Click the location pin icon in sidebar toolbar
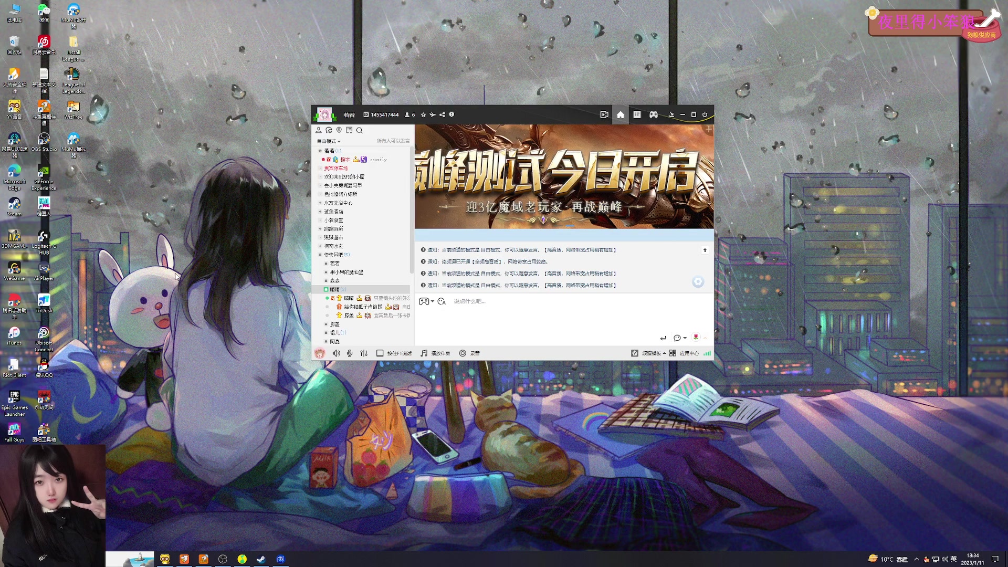Screen dimensions: 1008x567 pyautogui.click(x=339, y=130)
